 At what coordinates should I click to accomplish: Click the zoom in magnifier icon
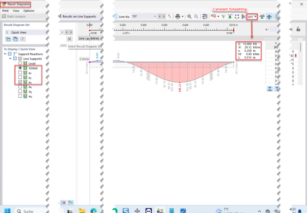(x=189, y=17)
